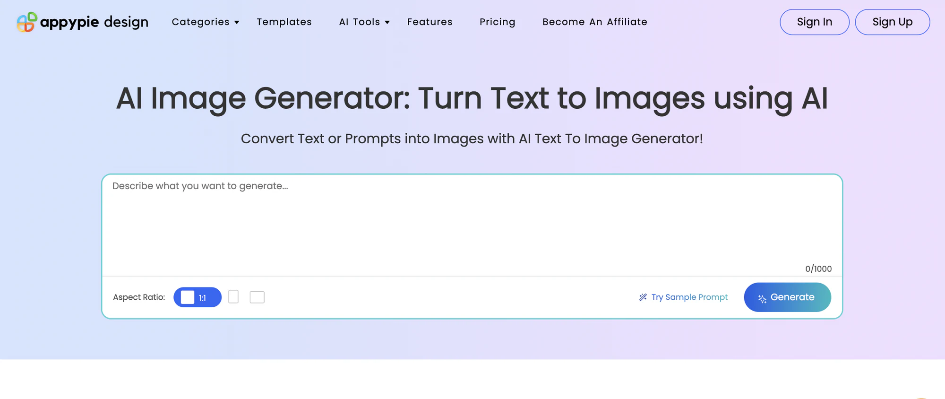This screenshot has height=399, width=945.
Task: Click the magic wand icon beside Try Sample Prompt
Action: (643, 297)
